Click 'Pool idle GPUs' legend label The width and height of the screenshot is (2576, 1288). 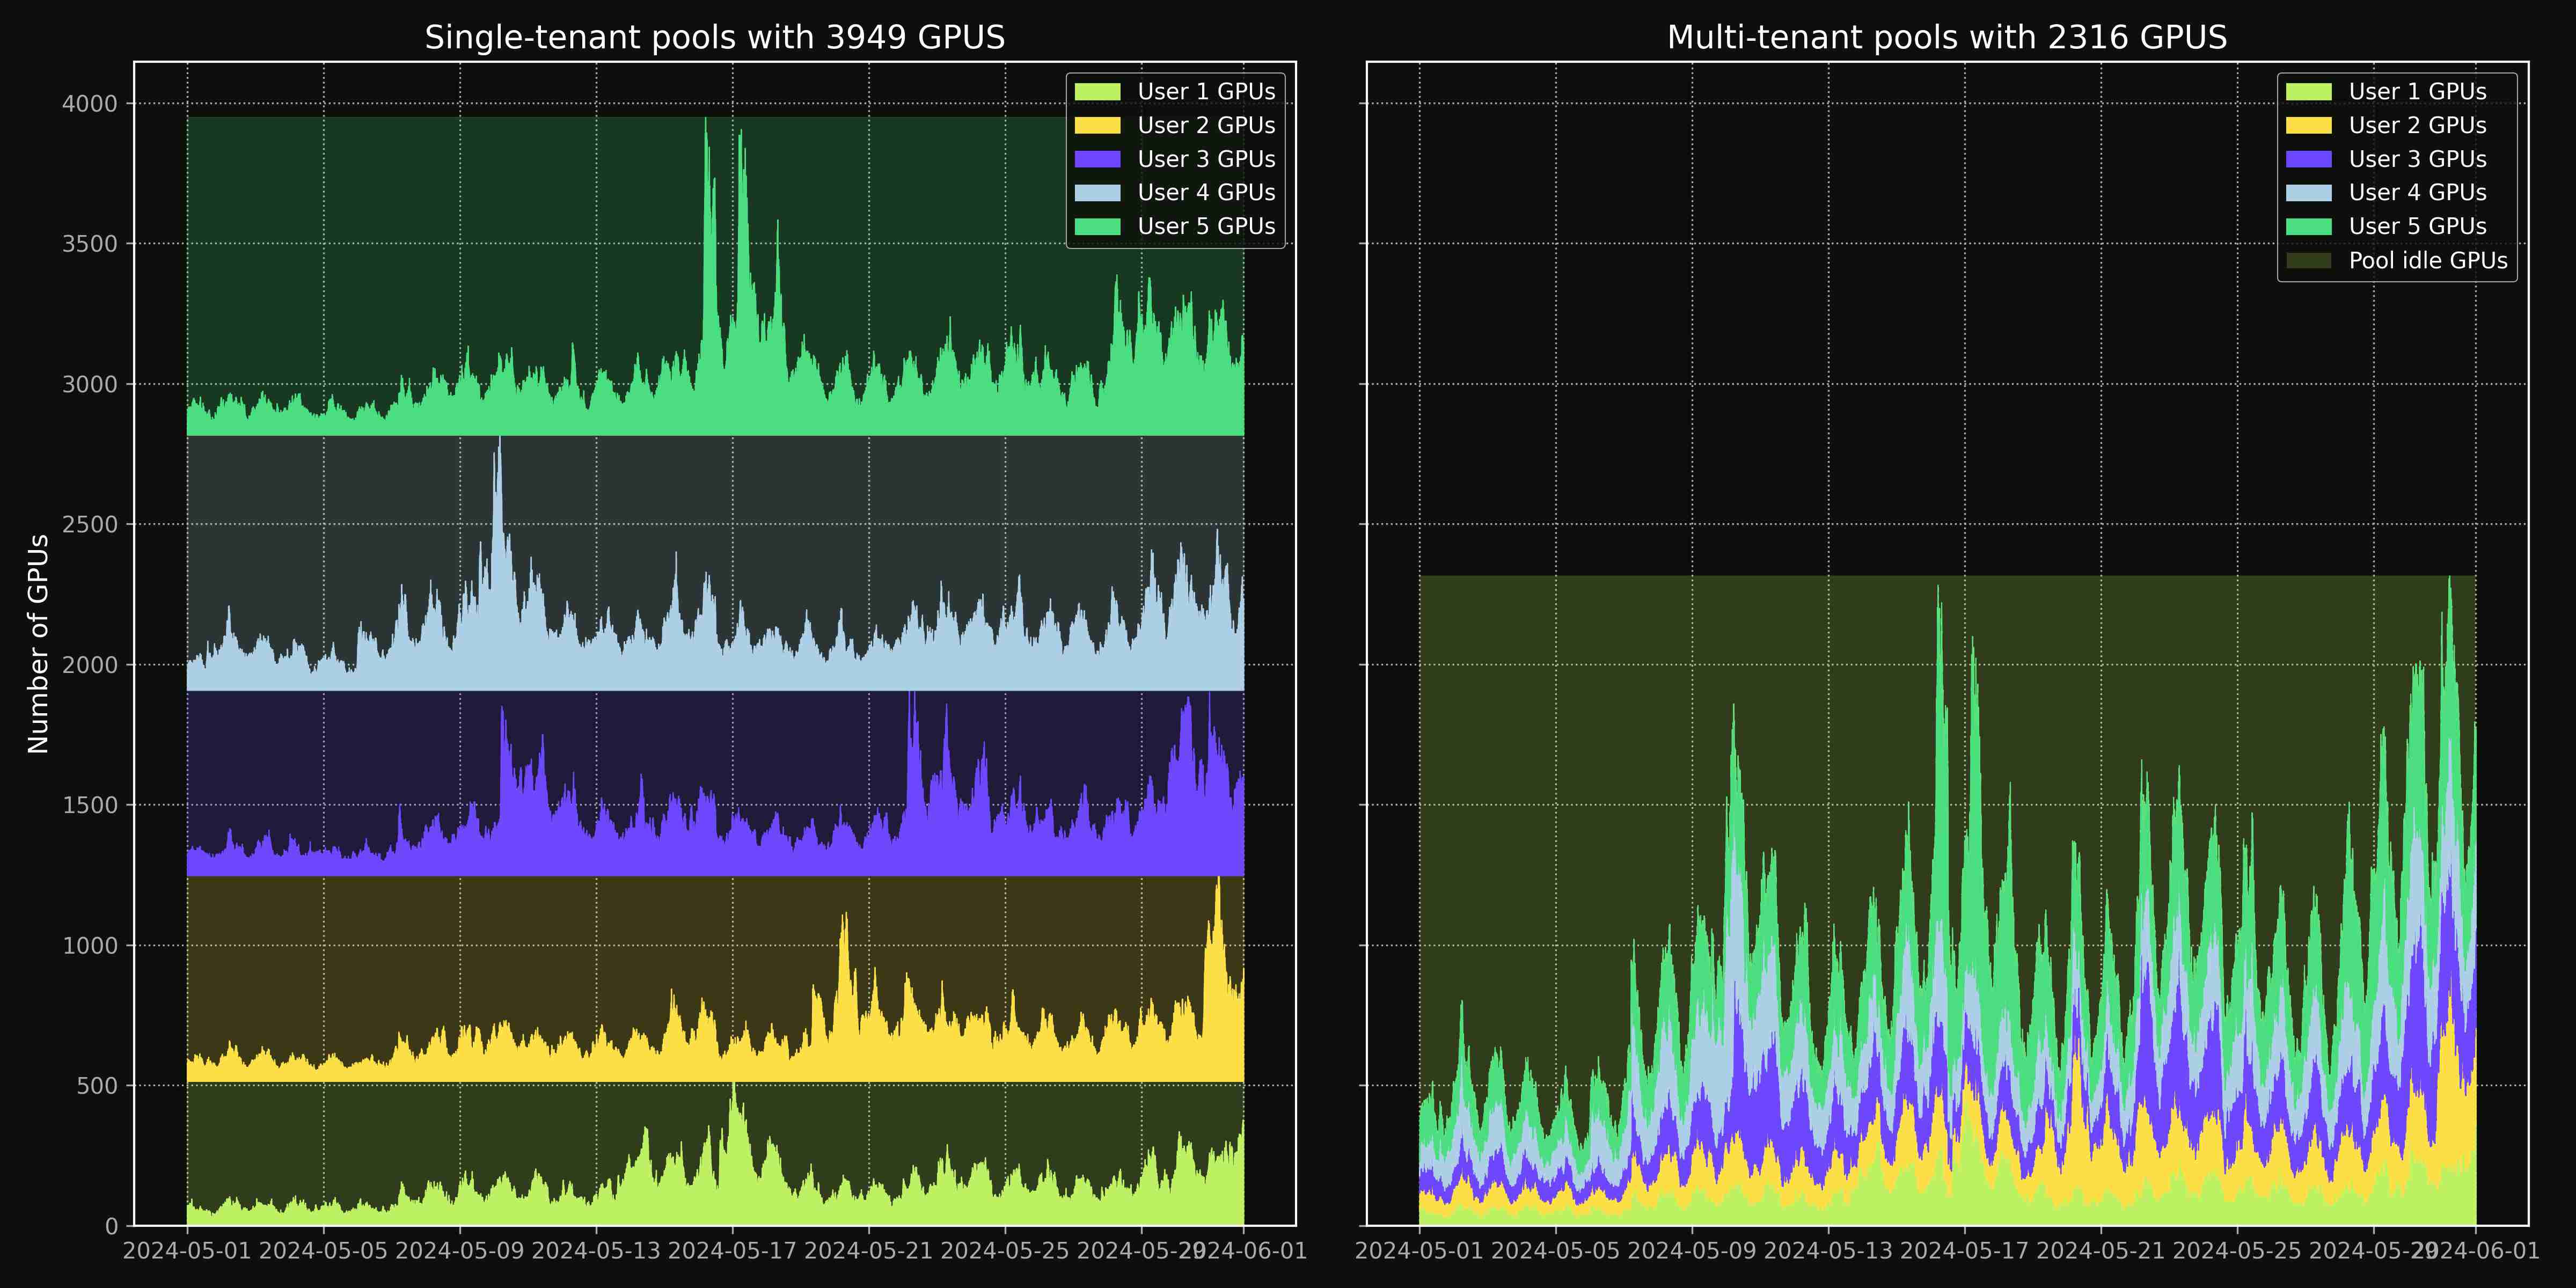coord(2428,260)
